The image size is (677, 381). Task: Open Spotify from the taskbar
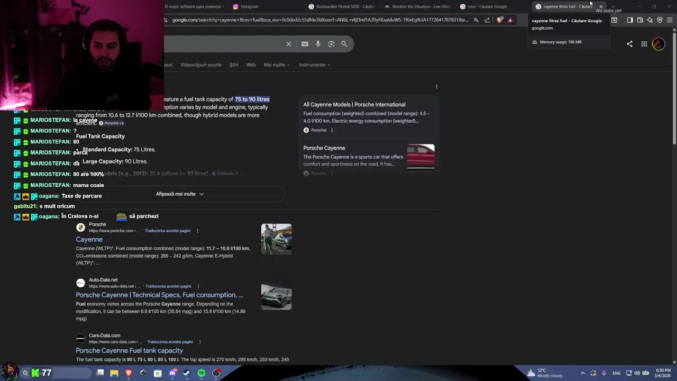tap(202, 373)
